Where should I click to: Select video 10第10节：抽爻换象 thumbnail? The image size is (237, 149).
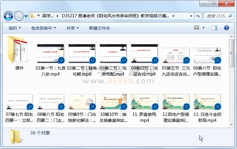tap(113, 102)
